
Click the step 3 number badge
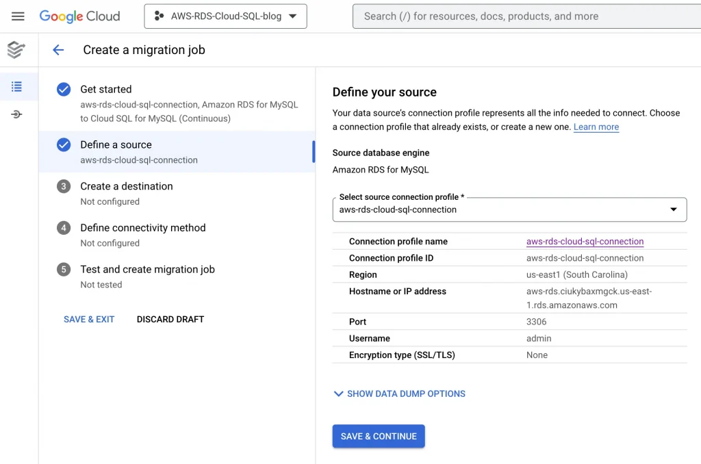click(x=64, y=186)
